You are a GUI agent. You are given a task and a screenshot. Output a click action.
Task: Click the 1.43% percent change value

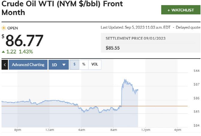pyautogui.click(x=26, y=52)
